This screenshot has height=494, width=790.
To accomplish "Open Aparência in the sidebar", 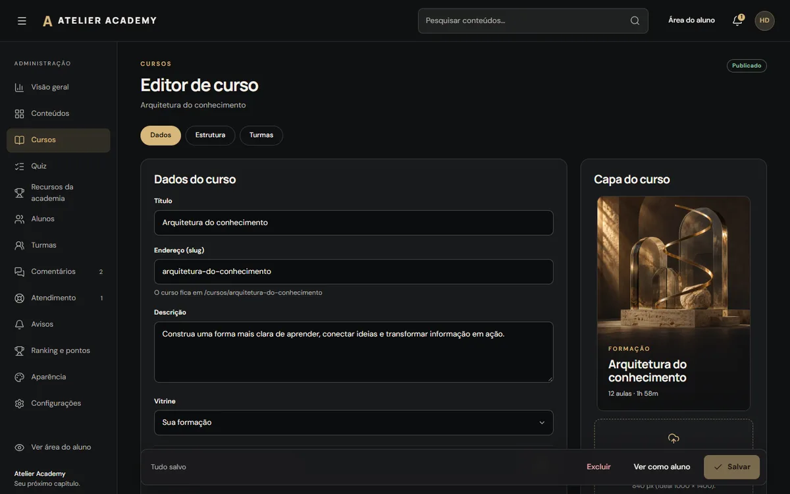I will pos(59,377).
